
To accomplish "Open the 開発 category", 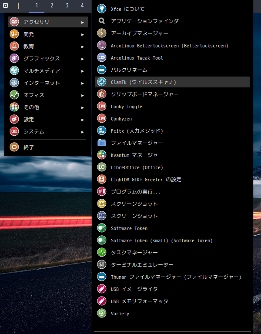I will coord(48,34).
